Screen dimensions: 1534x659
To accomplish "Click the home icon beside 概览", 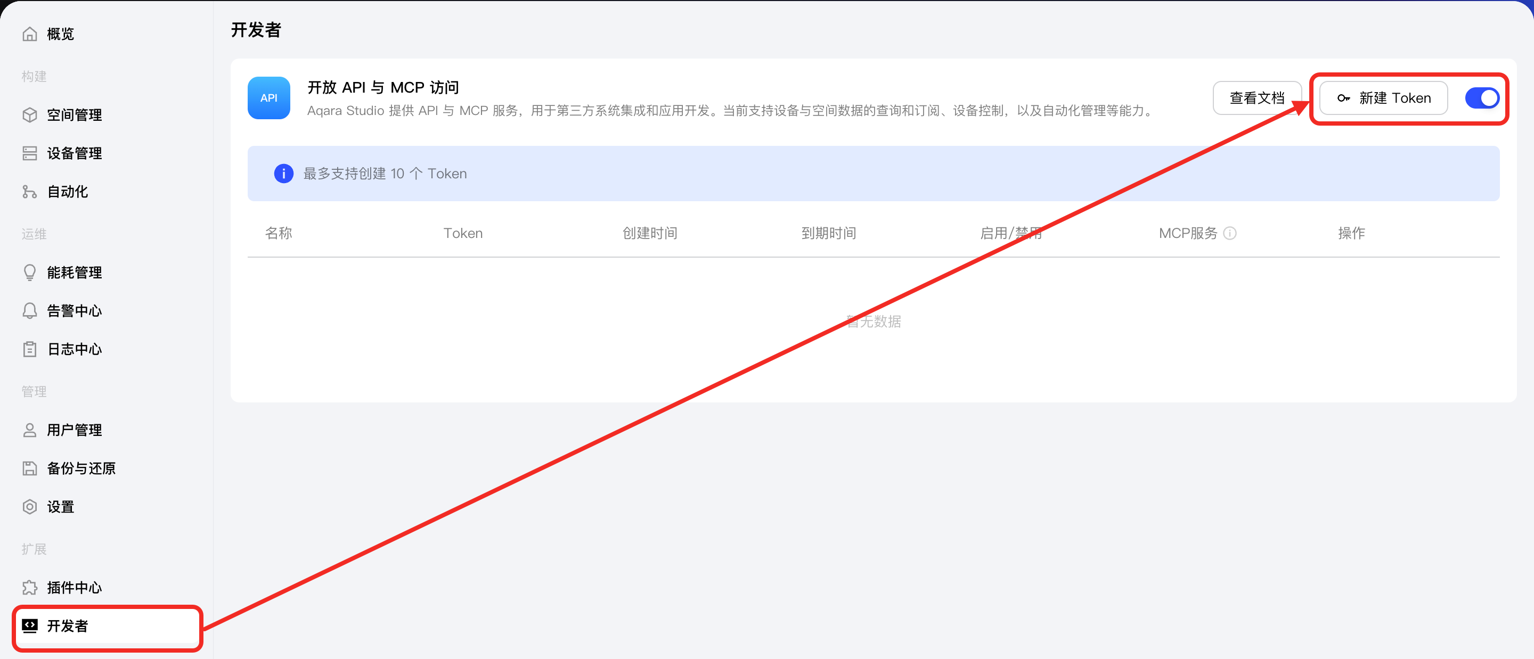I will coord(30,34).
